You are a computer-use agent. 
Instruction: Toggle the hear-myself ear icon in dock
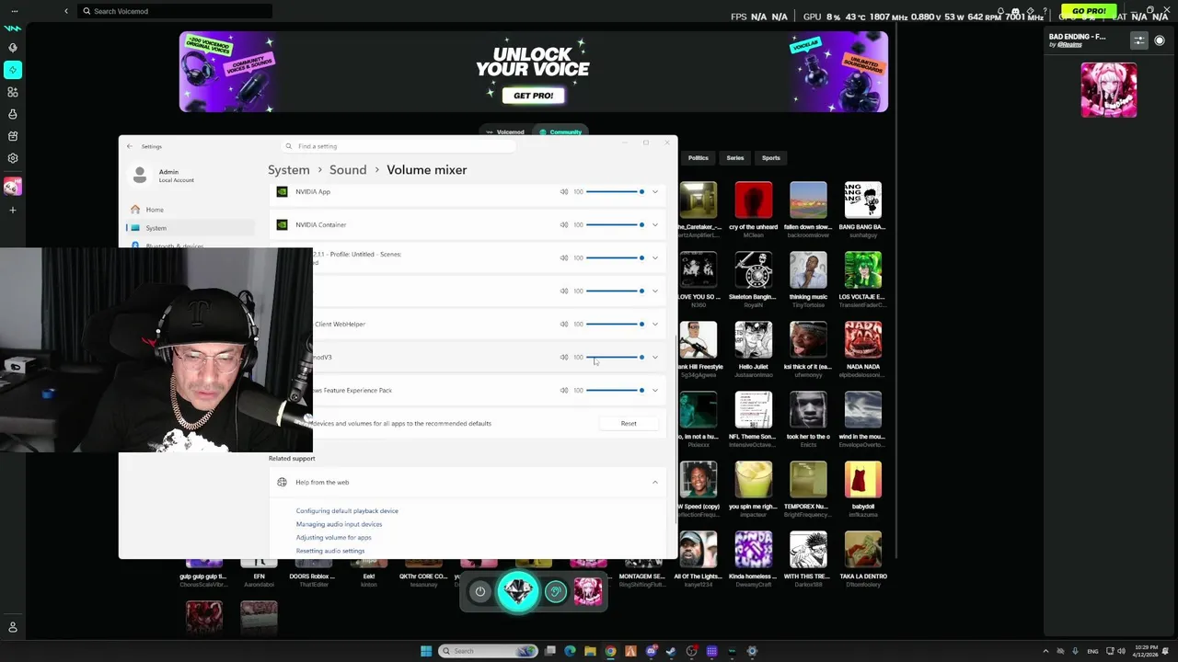click(555, 592)
